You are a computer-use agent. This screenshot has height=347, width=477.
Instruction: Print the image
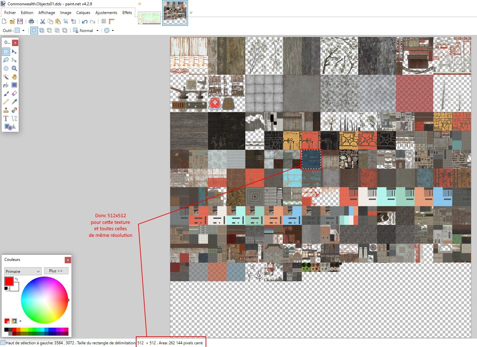point(31,21)
